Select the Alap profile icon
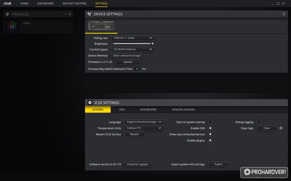The height and width of the screenshot is (181, 291). tap(12, 26)
